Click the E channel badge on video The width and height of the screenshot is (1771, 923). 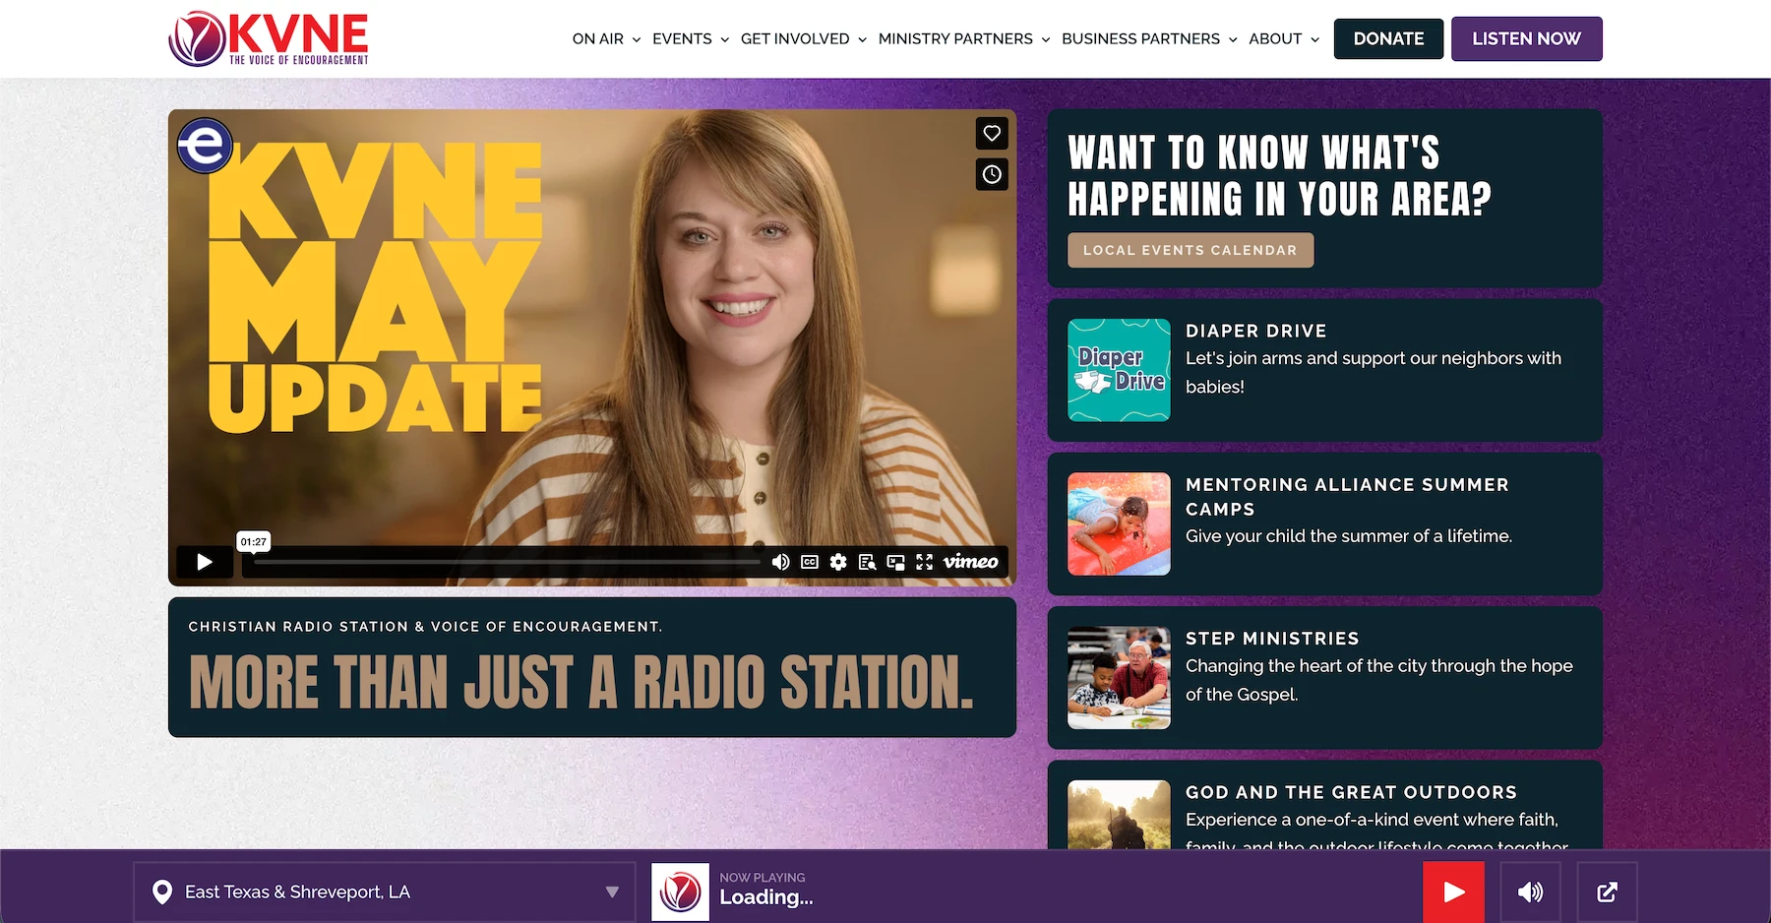[x=205, y=146]
